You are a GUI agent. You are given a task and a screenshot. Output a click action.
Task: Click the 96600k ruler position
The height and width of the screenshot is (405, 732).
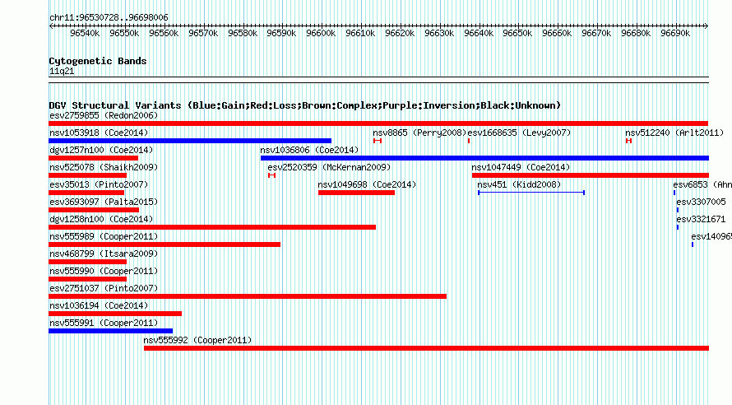[x=321, y=33]
